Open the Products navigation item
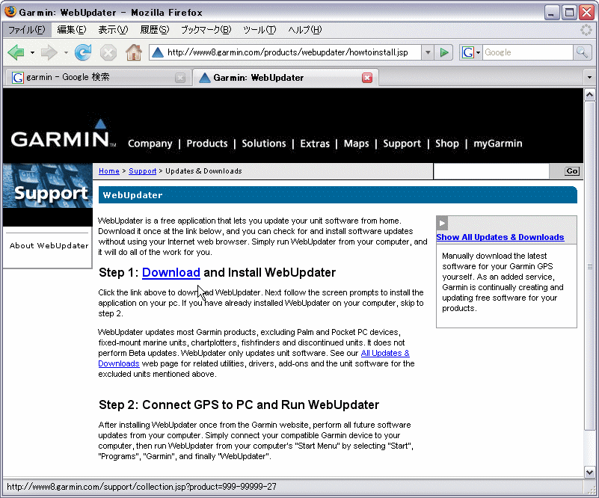This screenshot has width=599, height=498. (206, 144)
